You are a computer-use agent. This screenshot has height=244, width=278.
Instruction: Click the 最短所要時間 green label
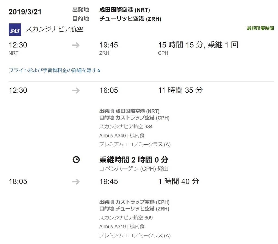coord(260,28)
